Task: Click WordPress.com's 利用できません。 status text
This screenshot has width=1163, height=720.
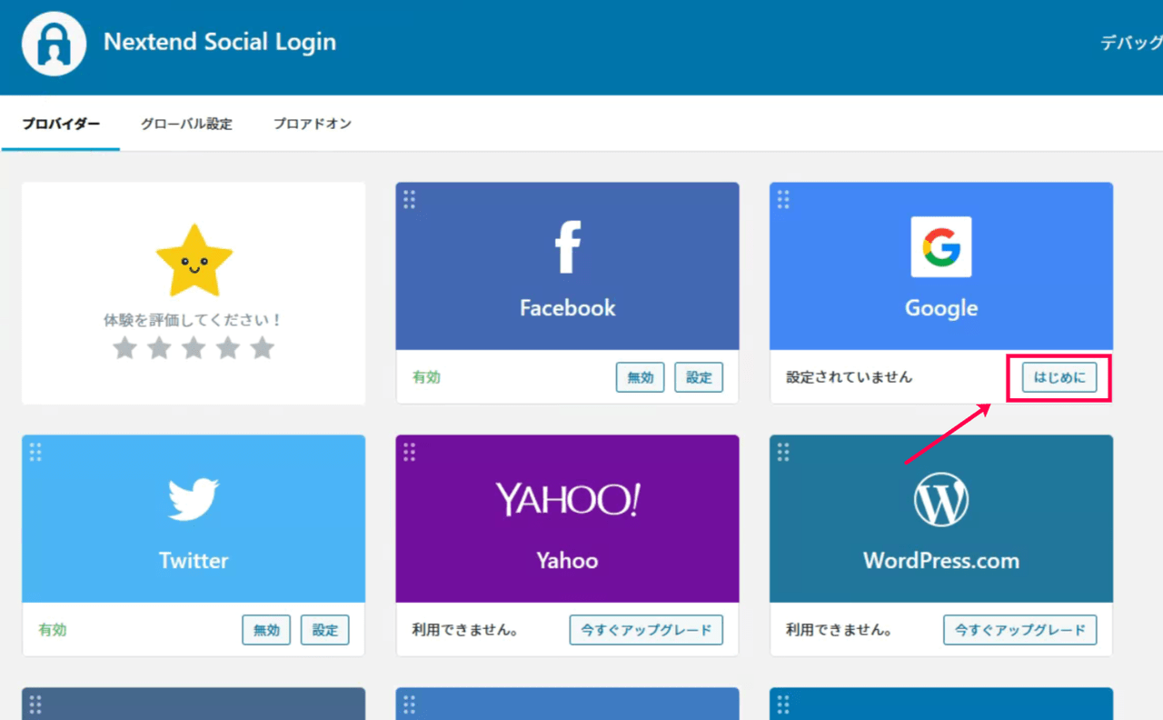Action: click(x=840, y=630)
